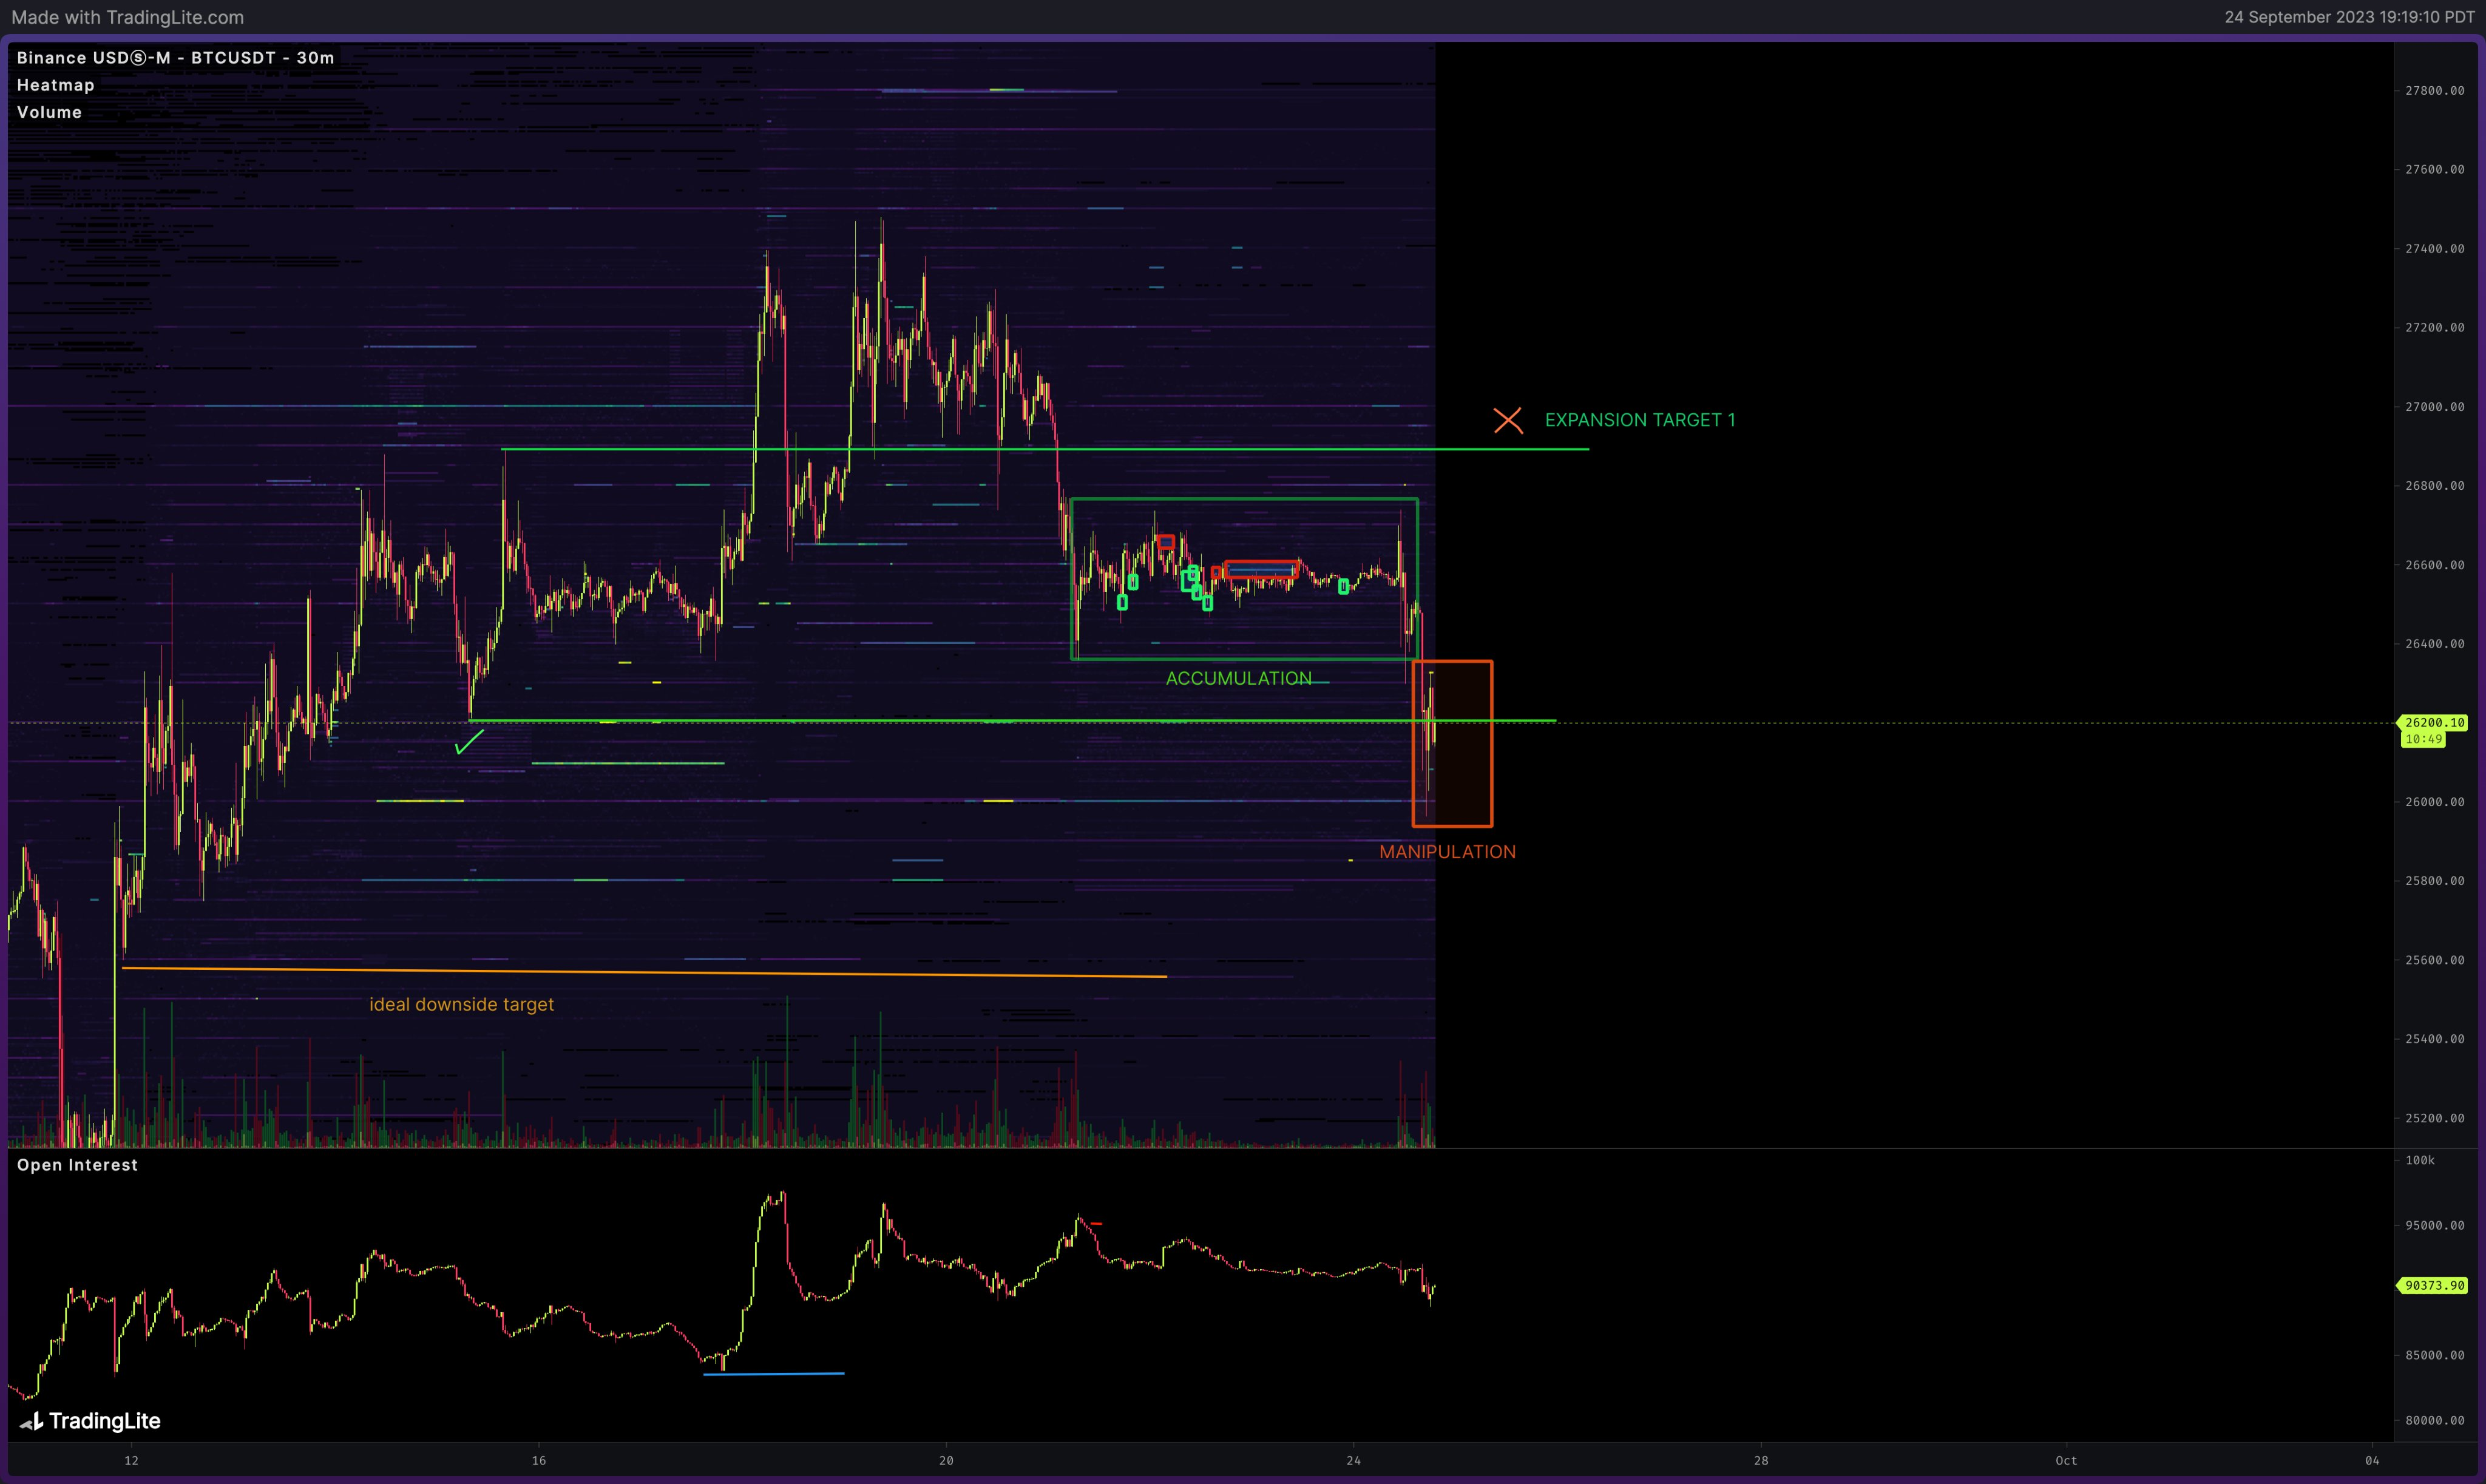
Task: Click the 95000.00 level on the open interest axis
Action: pyautogui.click(x=2434, y=1225)
